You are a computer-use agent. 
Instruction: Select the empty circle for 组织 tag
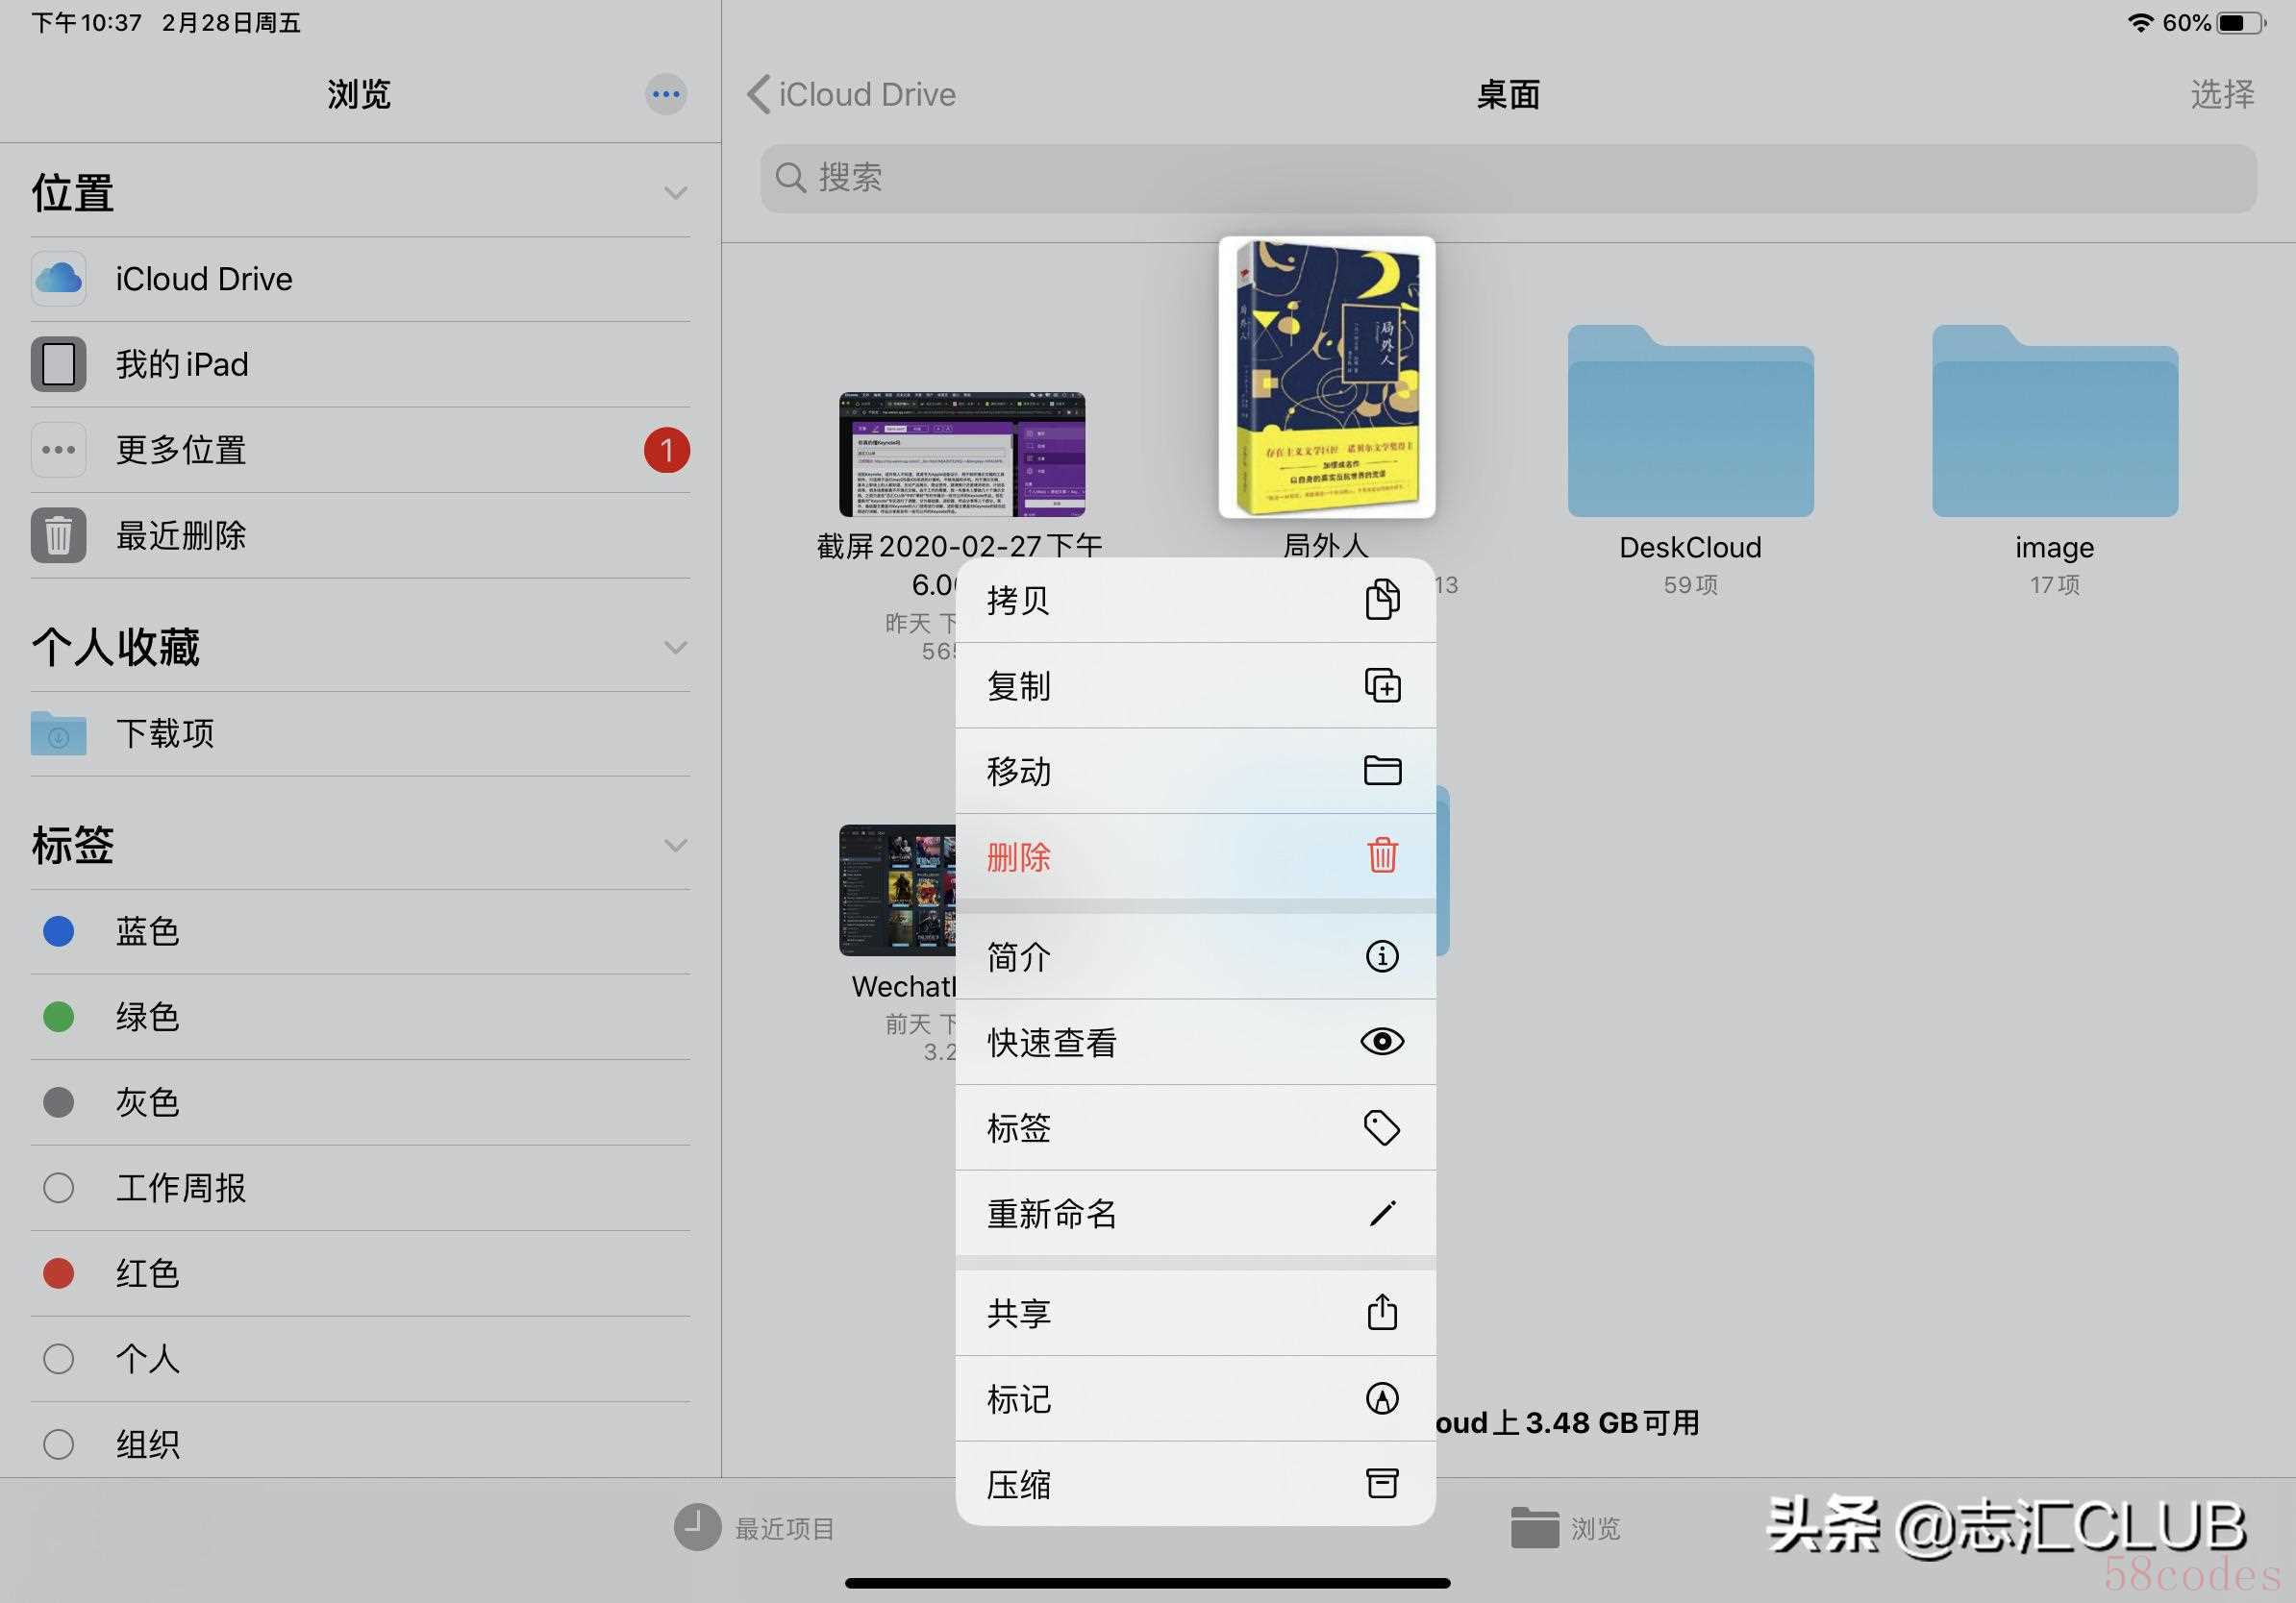pos(59,1444)
